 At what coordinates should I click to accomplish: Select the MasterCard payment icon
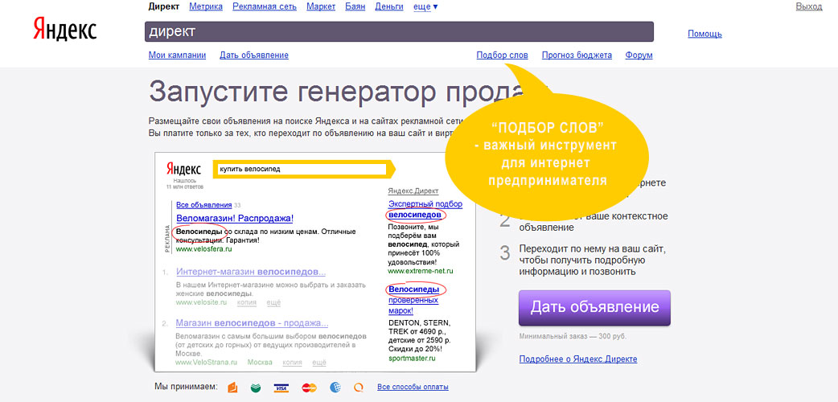click(x=309, y=388)
